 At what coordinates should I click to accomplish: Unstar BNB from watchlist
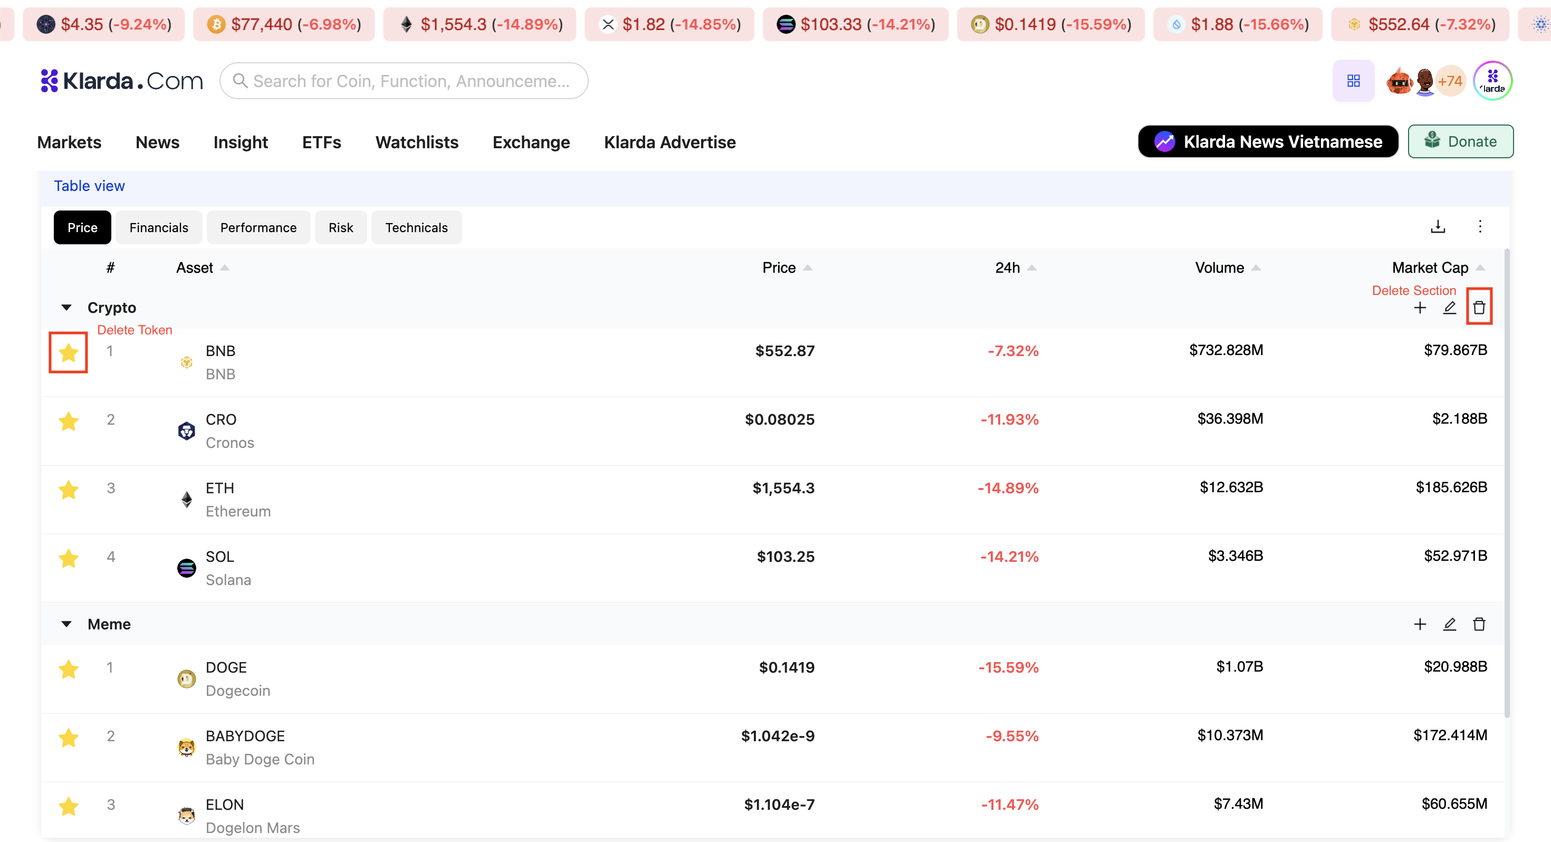pos(68,352)
